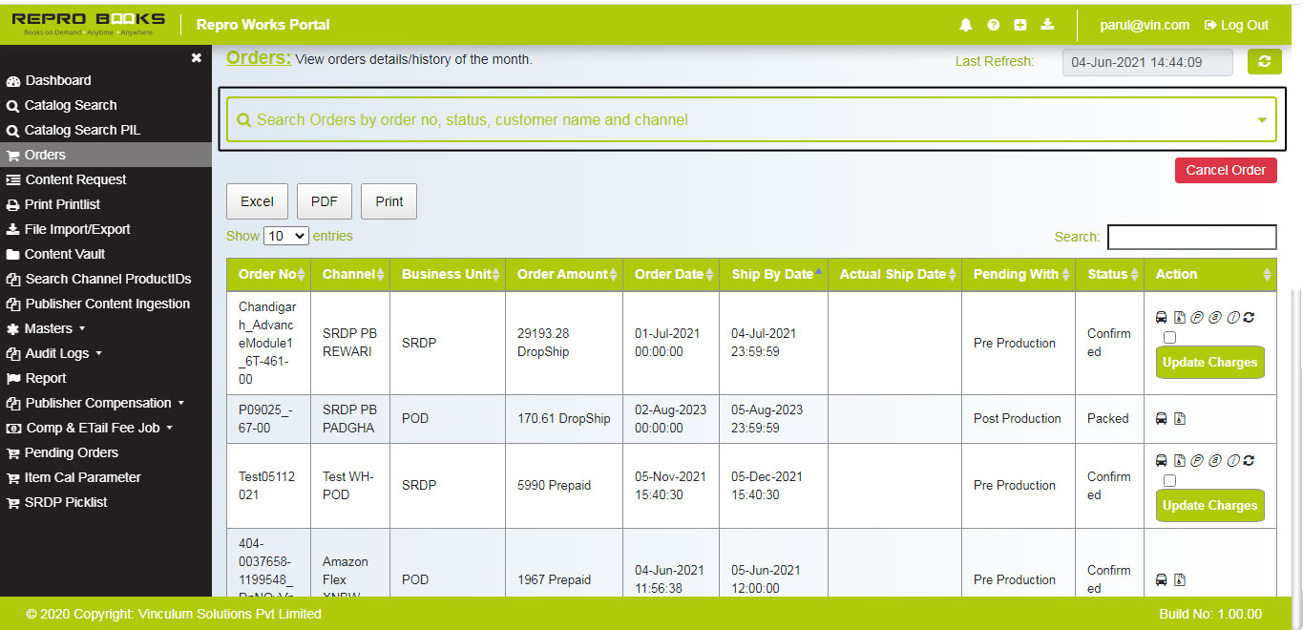Viewport: 1303px width, 630px height.
Task: Click the info icon for Test05112021 order
Action: click(1232, 460)
